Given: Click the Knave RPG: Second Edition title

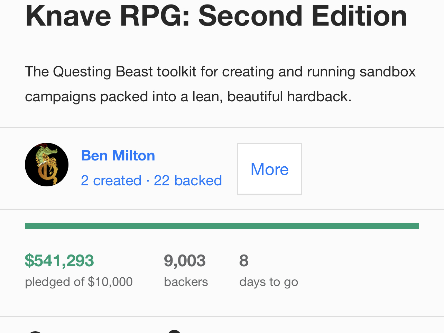Looking at the screenshot, I should [216, 16].
